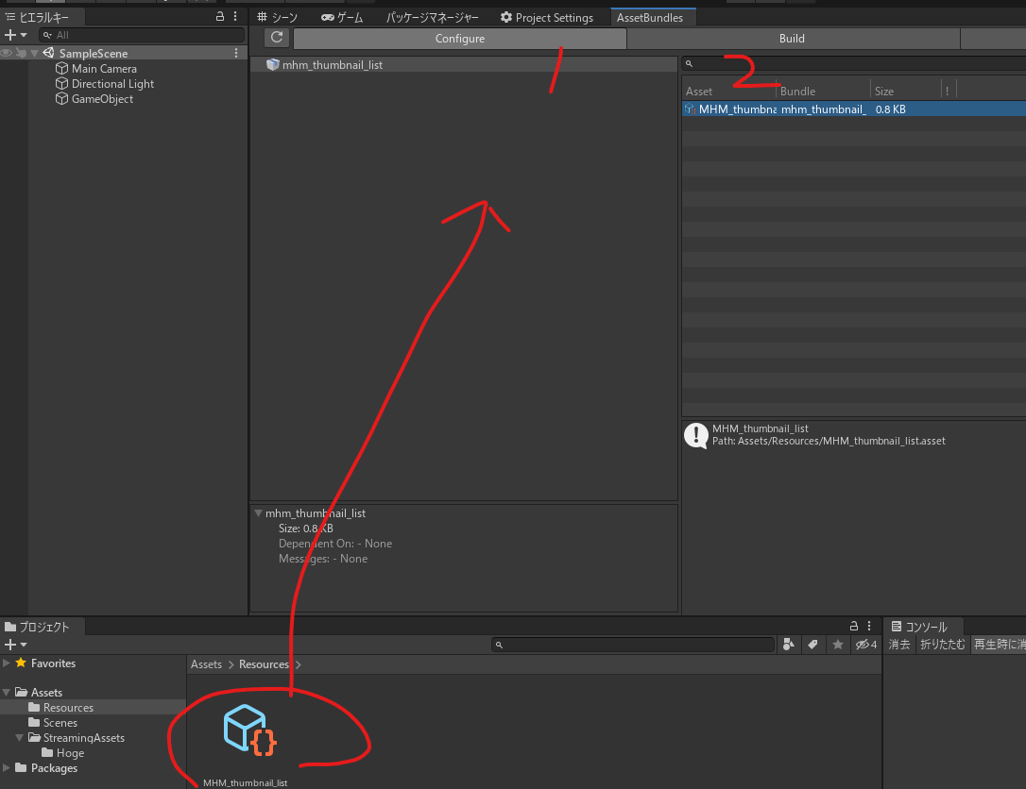1026x789 pixels.
Task: Collapse the Assets folder tree
Action: pos(6,692)
